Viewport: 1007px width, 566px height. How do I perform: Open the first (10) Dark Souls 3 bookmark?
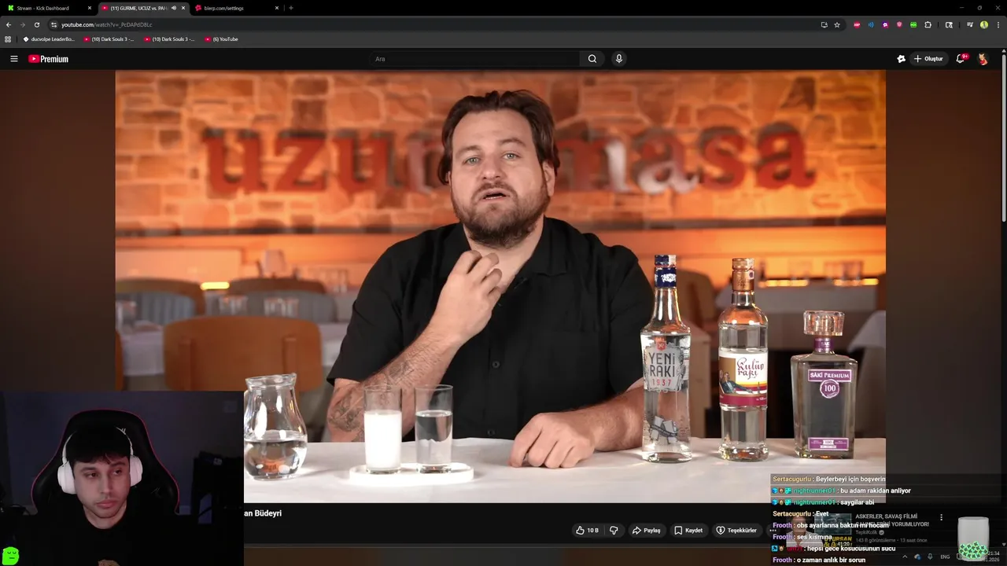[109, 39]
